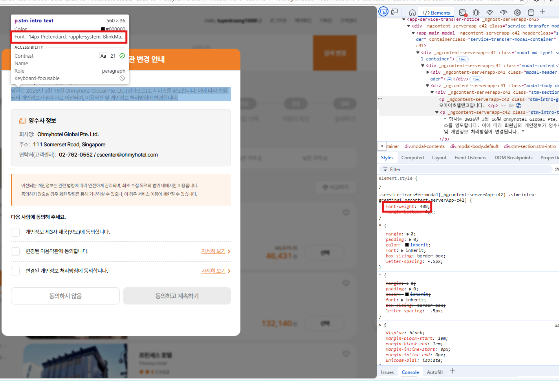The width and height of the screenshot is (559, 381).
Task: Collapse the service-transfer-modal div node
Action: point(409,26)
